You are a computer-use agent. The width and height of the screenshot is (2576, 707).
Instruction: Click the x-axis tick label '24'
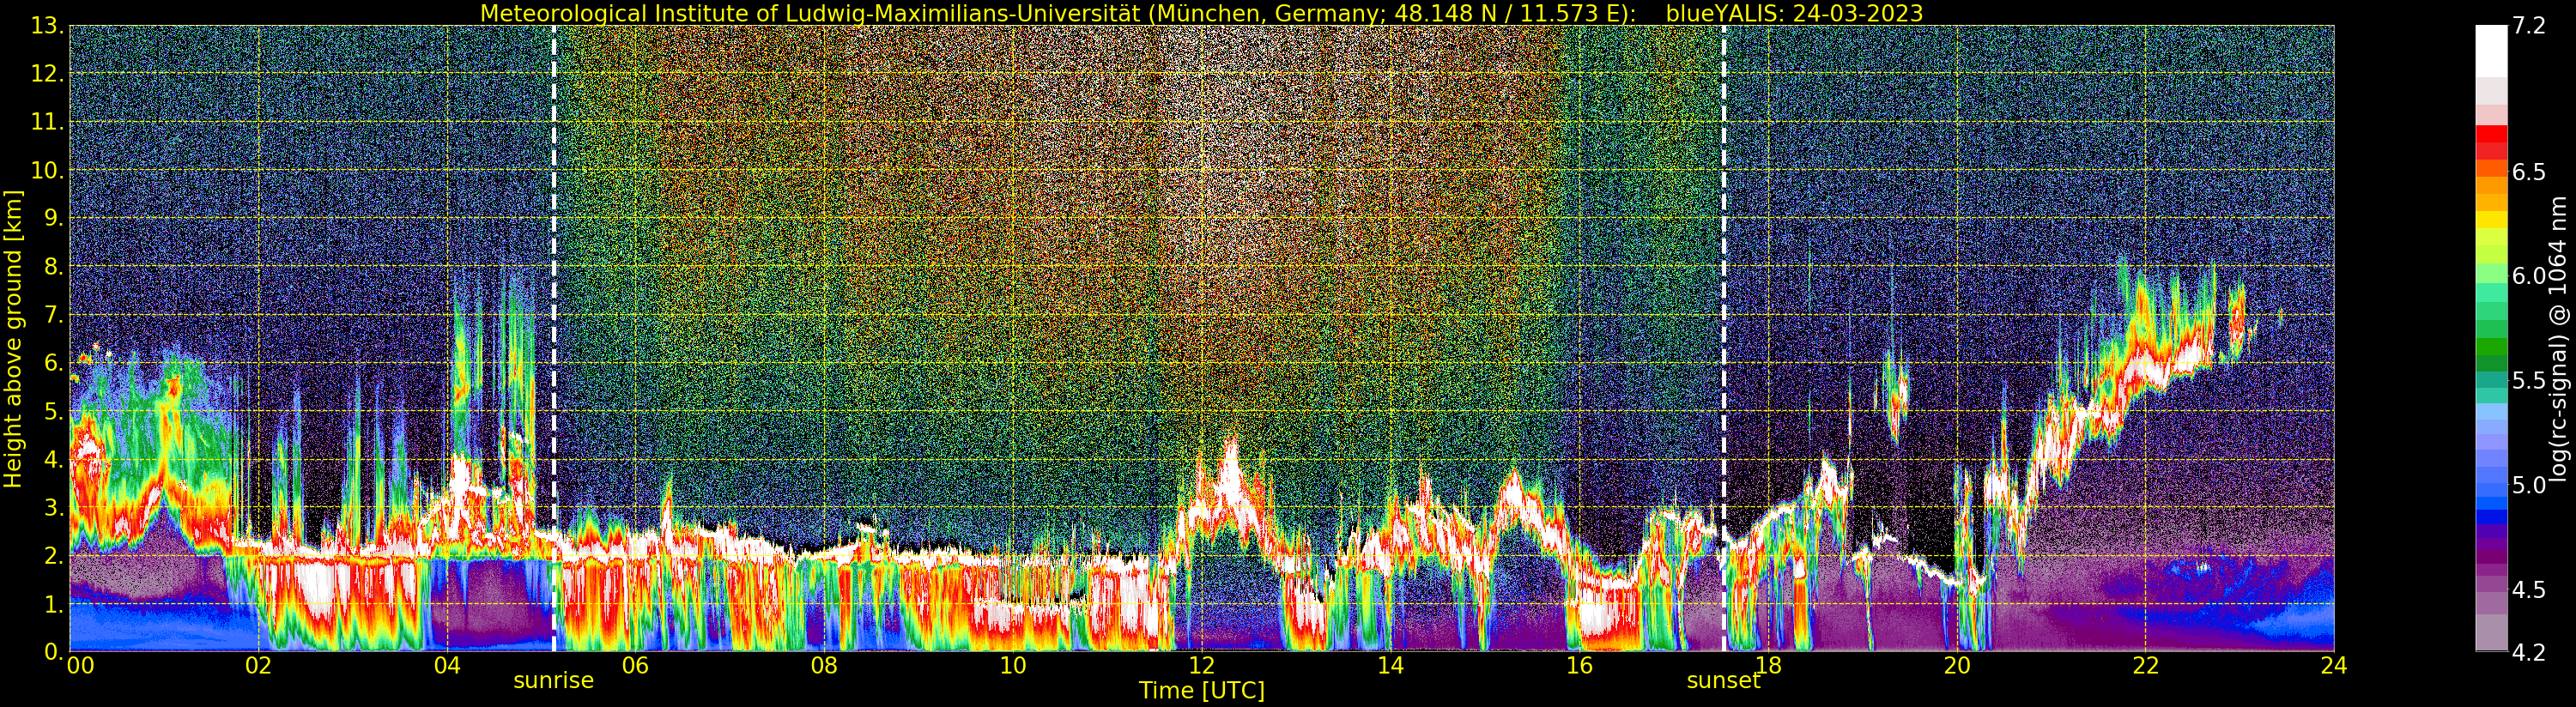pos(2334,665)
